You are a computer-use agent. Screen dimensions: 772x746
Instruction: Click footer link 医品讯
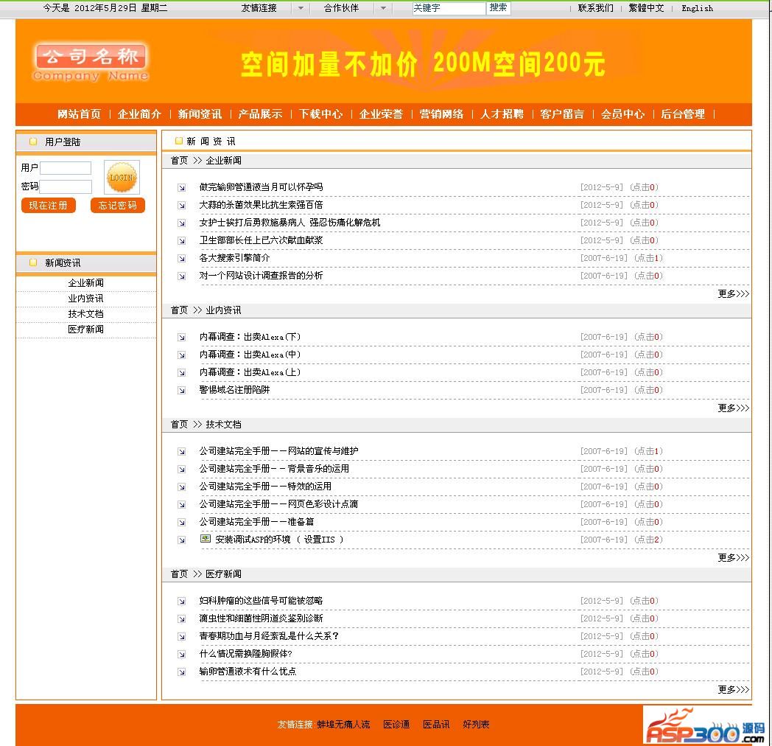436,725
